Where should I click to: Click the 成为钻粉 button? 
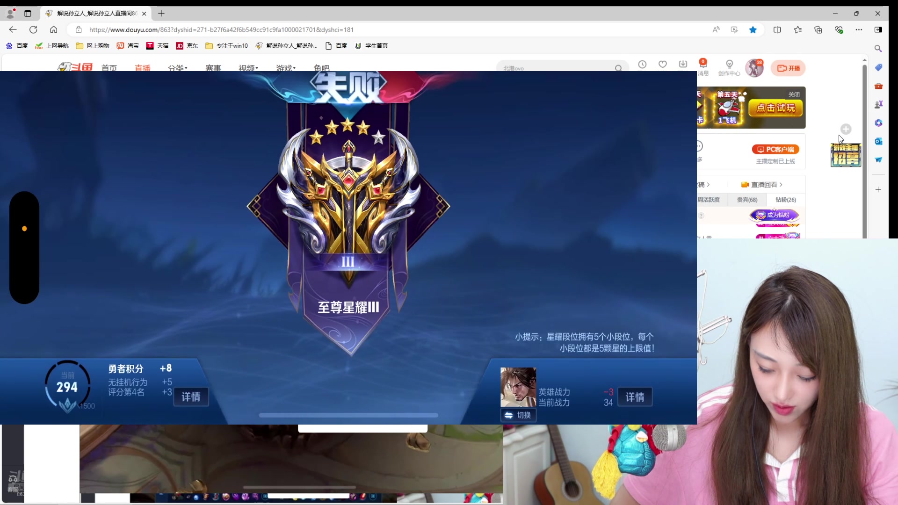[774, 215]
